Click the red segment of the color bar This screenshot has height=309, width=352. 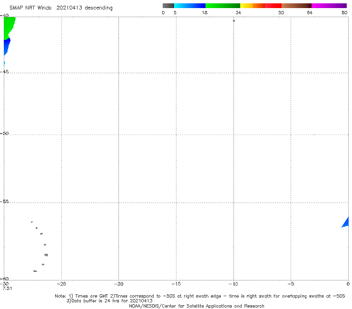pos(273,6)
